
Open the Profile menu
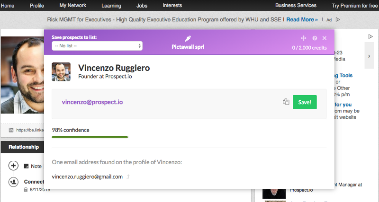[x=37, y=6]
